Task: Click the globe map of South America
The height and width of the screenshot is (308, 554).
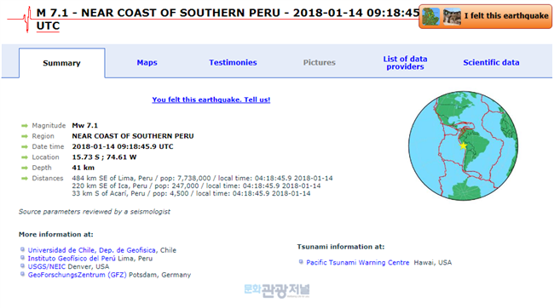Action: point(463,145)
